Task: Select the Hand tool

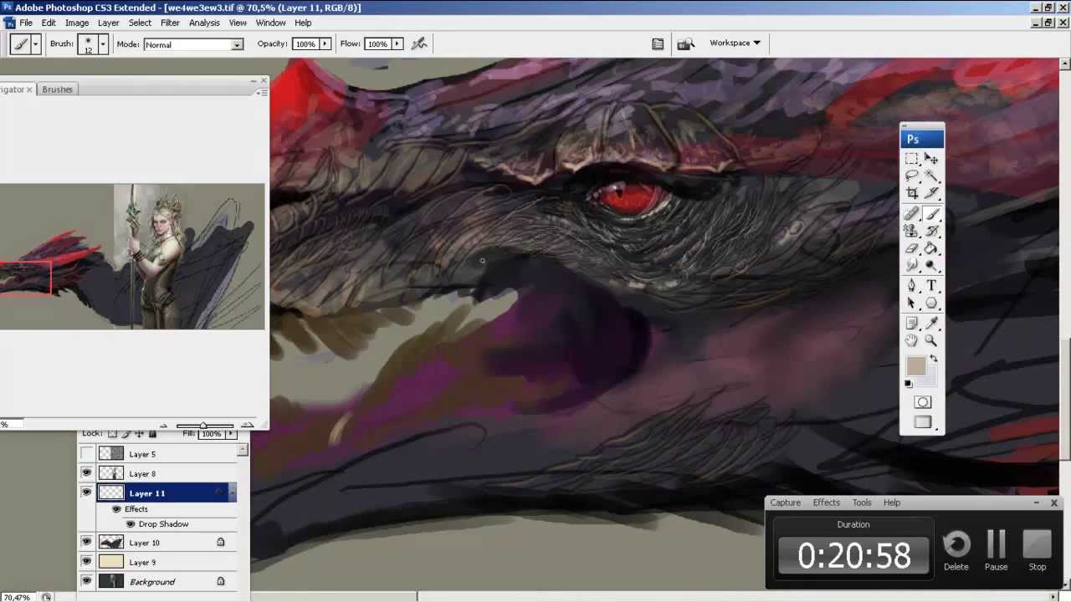Action: (912, 340)
